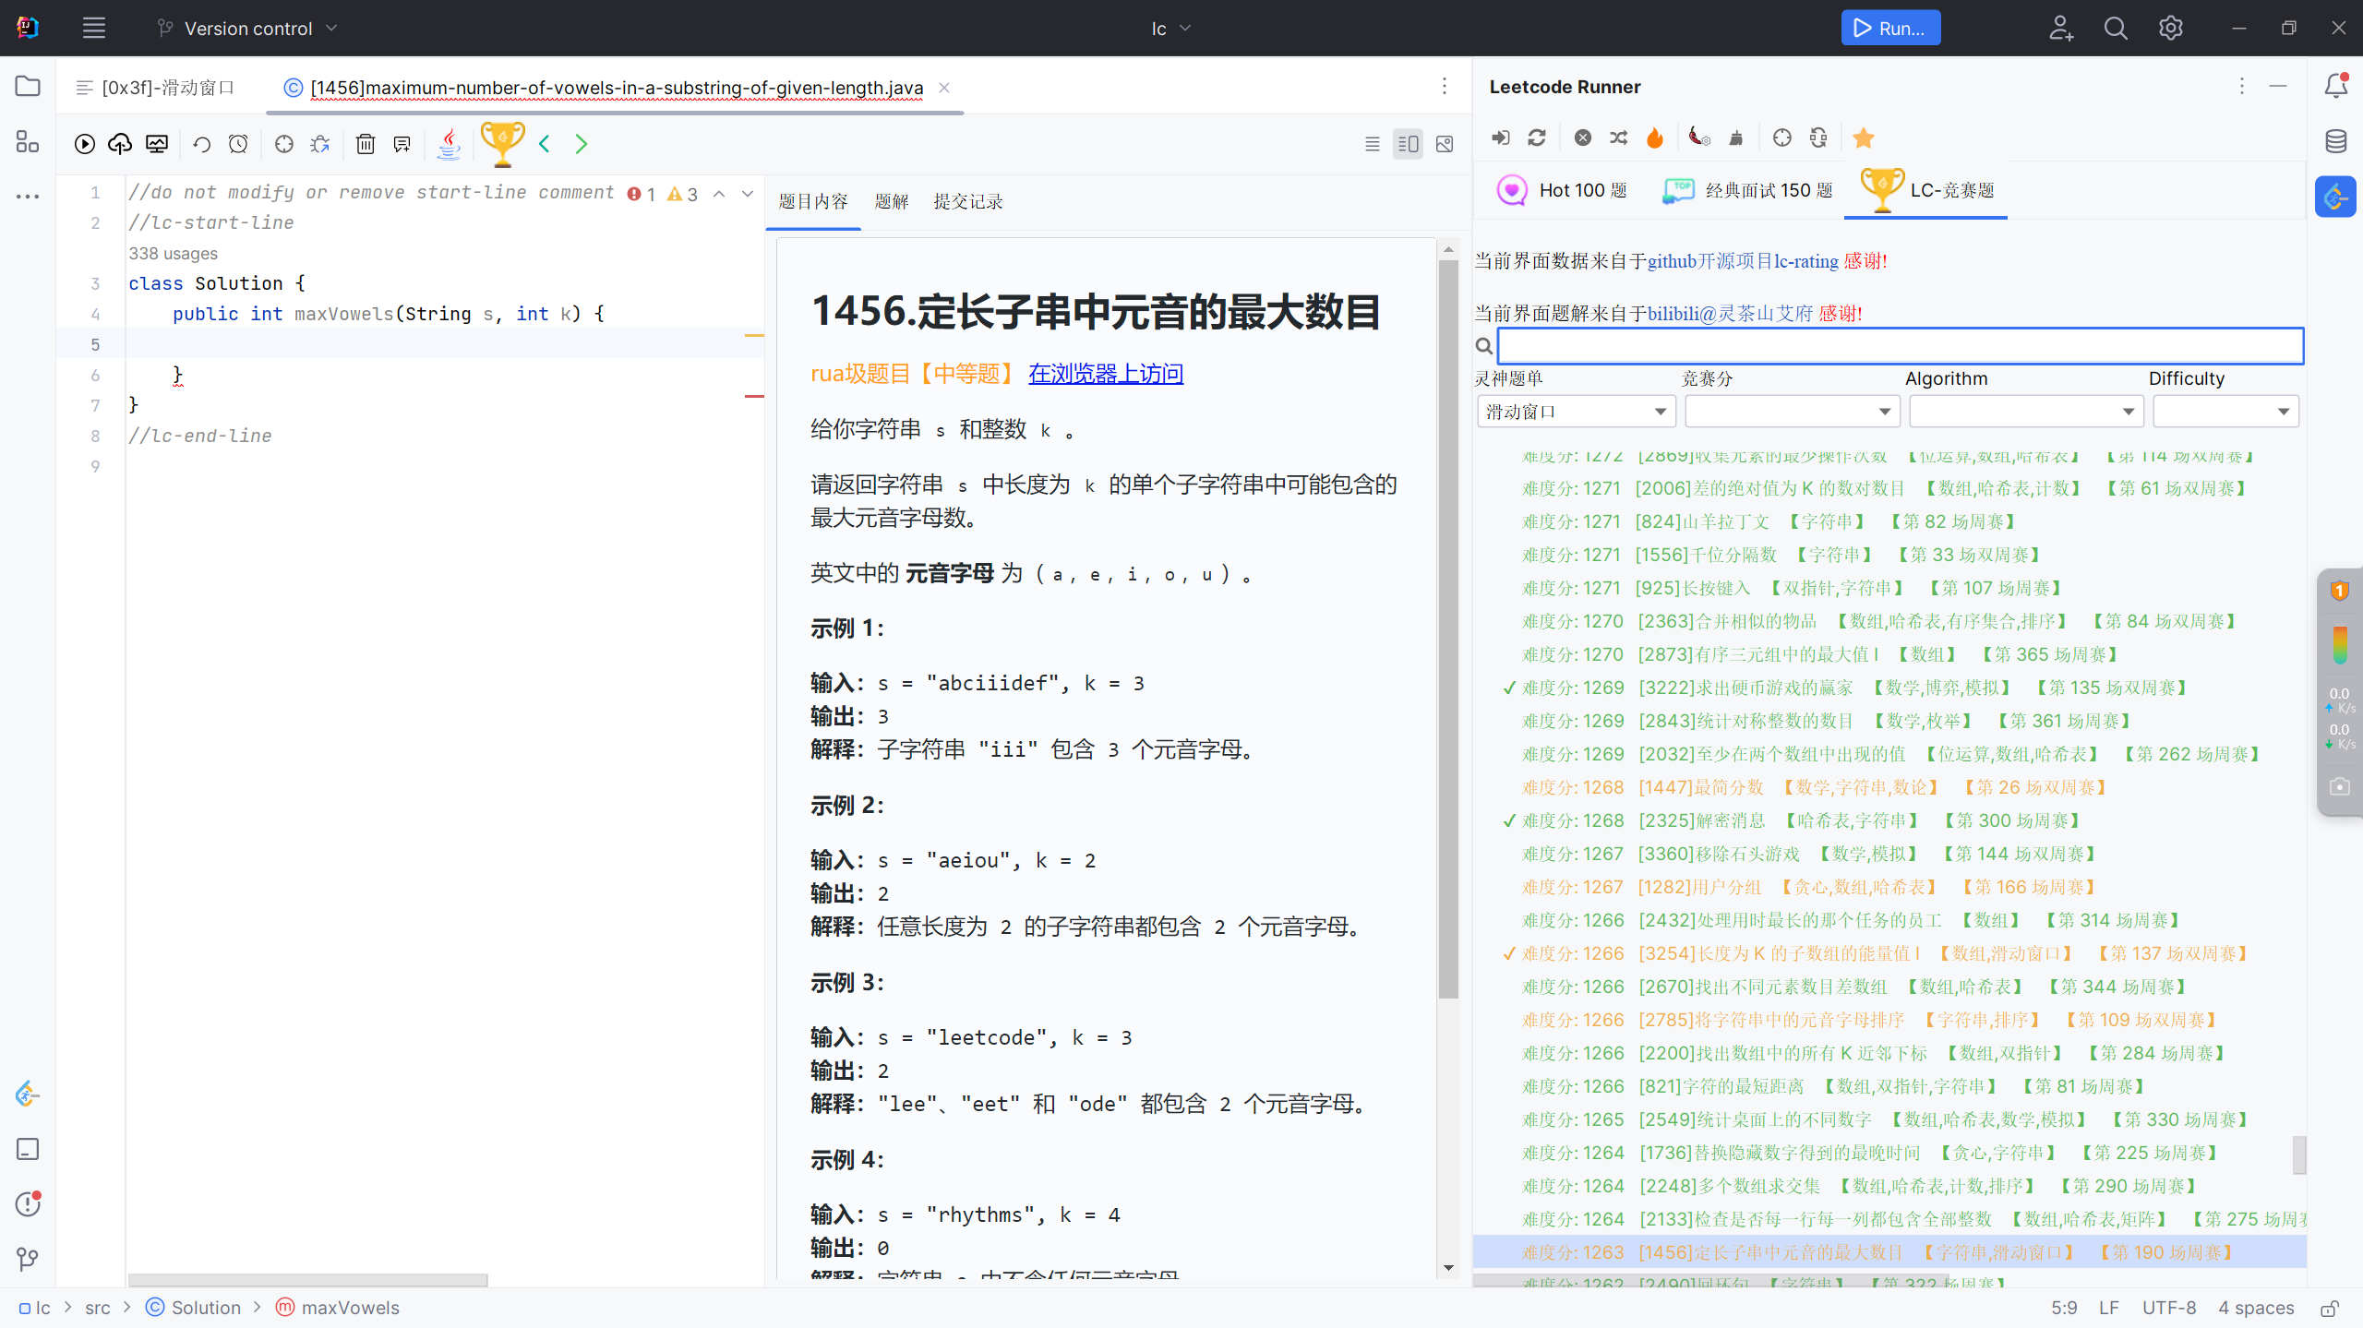Screen dimensions: 2363x1328
Task: Click maxVowels breadcrumb in navigation bar
Action: 338,1308
